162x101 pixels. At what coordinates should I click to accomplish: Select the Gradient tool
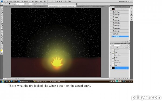click(2, 29)
